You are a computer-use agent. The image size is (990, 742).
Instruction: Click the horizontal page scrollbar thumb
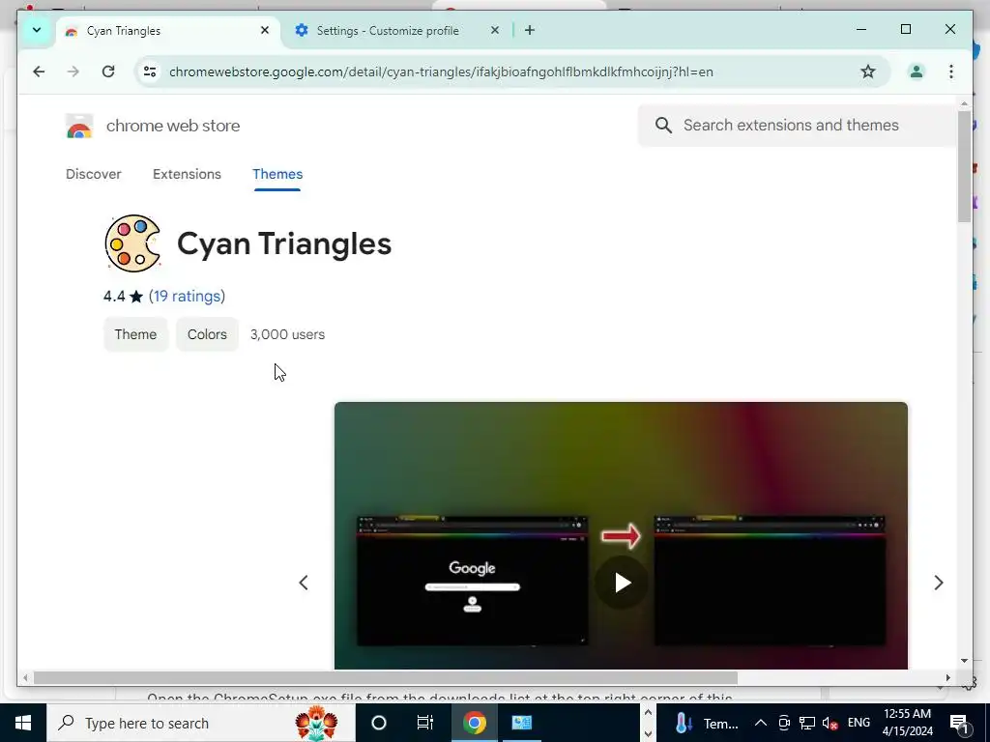pyautogui.click(x=385, y=677)
